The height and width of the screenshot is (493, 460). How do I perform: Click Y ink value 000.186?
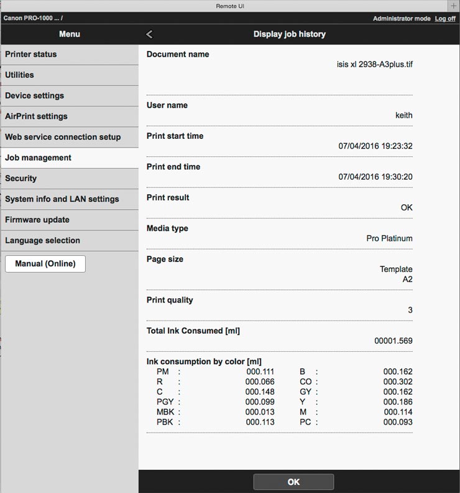[398, 402]
